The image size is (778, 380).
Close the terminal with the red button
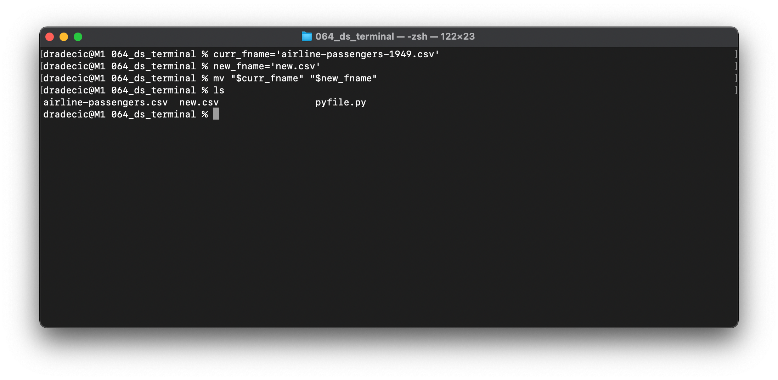50,37
